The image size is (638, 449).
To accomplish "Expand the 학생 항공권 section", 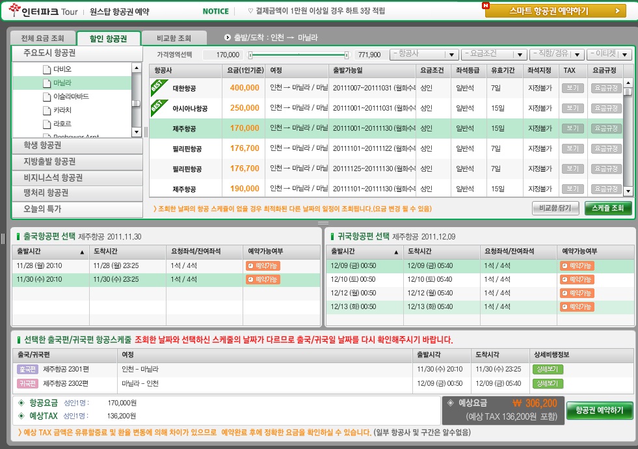I will [77, 146].
